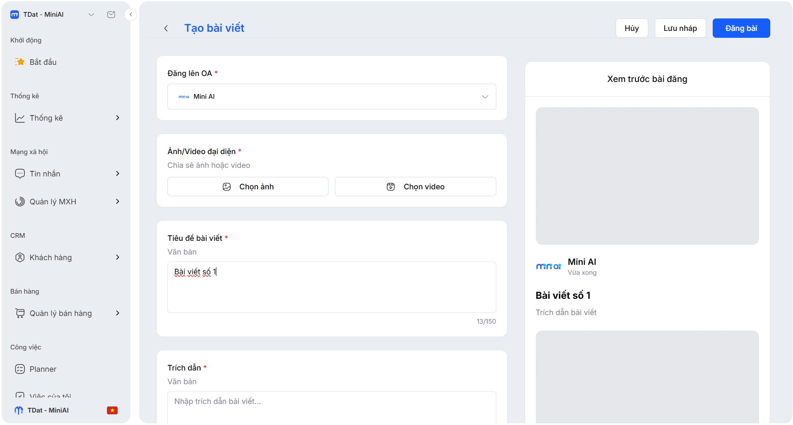Click the back arrow beside Tạo bài viết

[166, 28]
